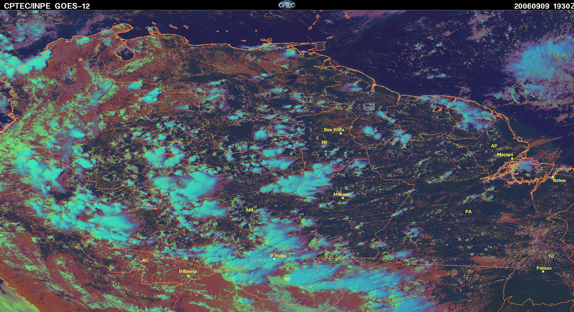Click the 'RO' state label
Screen dimensions: 574x312
287,279
